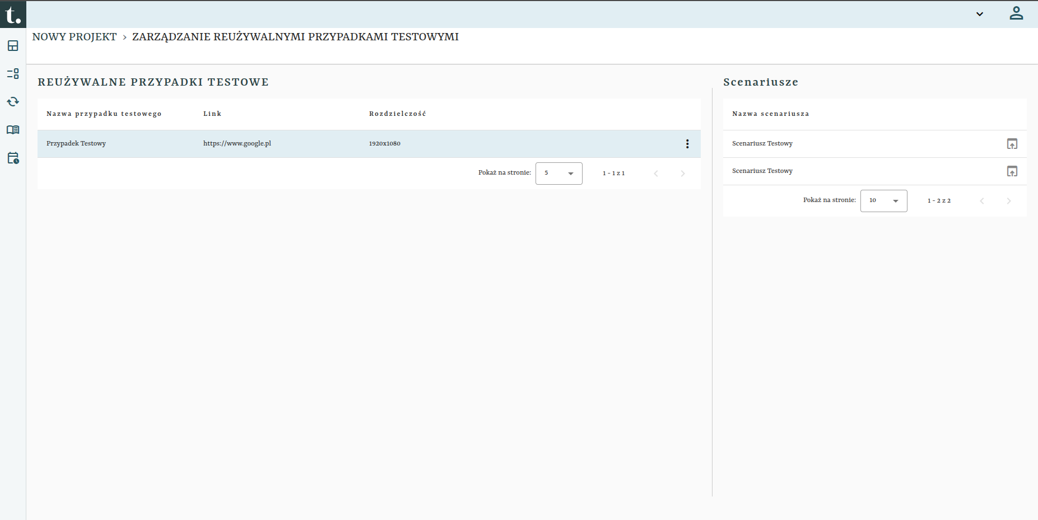Open the user account icon

(1016, 13)
